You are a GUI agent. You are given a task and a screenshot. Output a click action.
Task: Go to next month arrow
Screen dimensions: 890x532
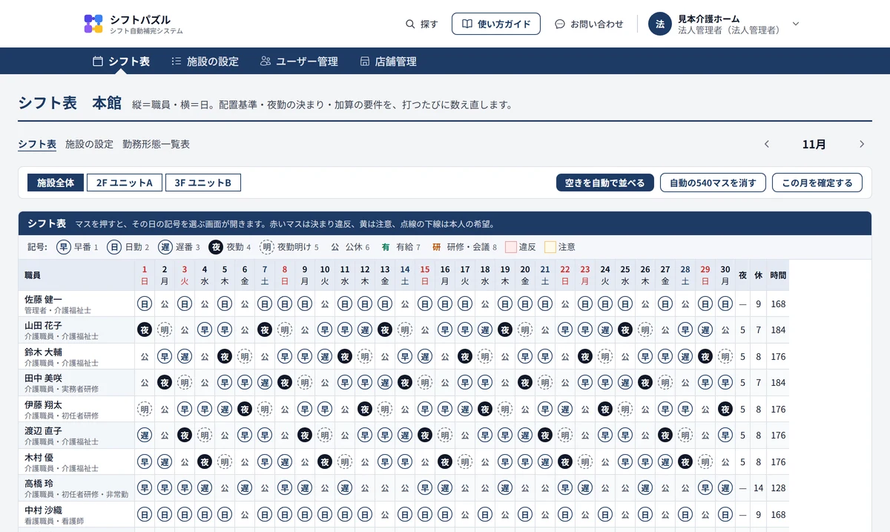(862, 144)
